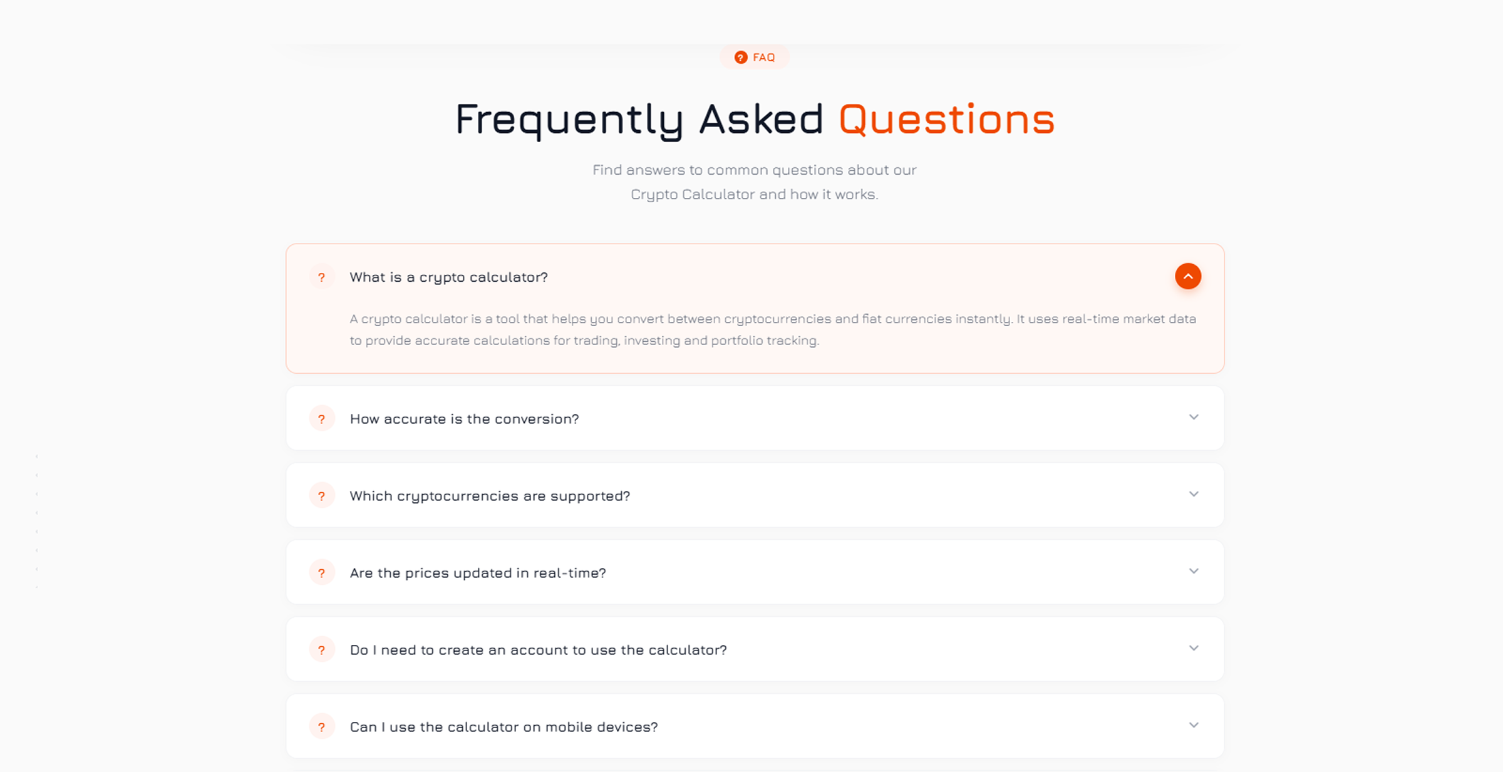Click the FAQ badge label
This screenshot has height=772, width=1503.
pos(763,57)
